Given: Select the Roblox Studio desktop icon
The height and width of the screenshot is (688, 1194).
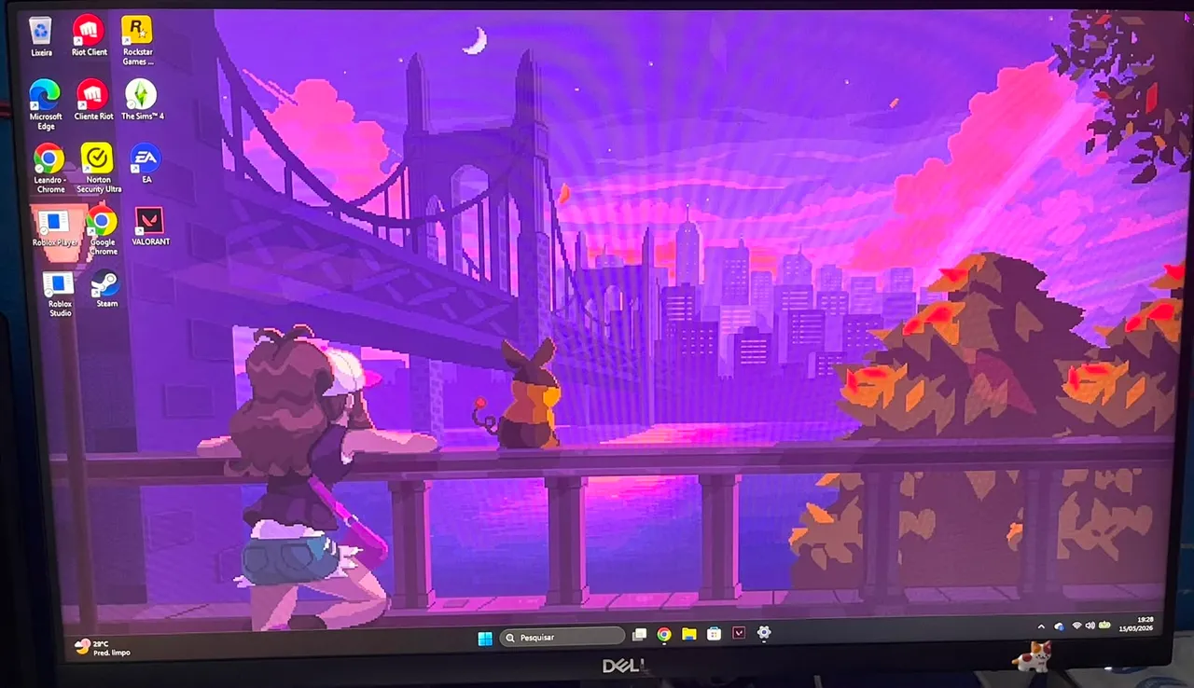Looking at the screenshot, I should [60, 295].
